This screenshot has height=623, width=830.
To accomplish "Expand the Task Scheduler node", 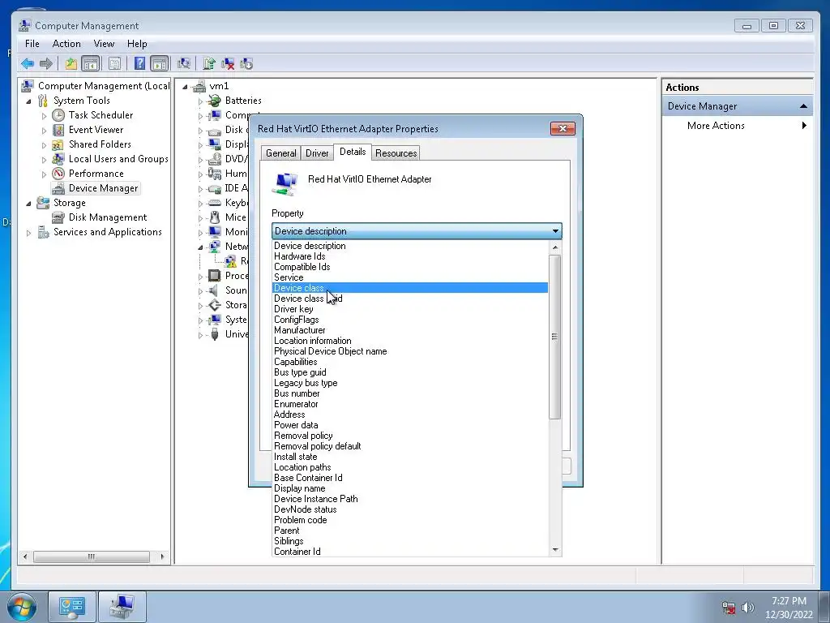I will tap(44, 115).
